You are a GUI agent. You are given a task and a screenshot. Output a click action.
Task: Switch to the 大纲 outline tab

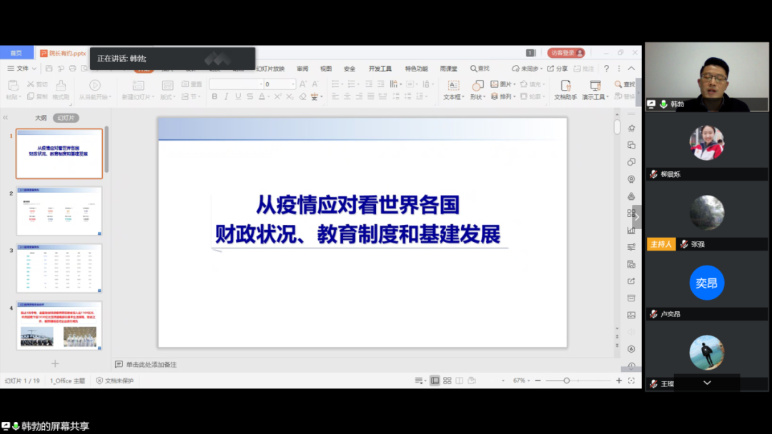(41, 118)
